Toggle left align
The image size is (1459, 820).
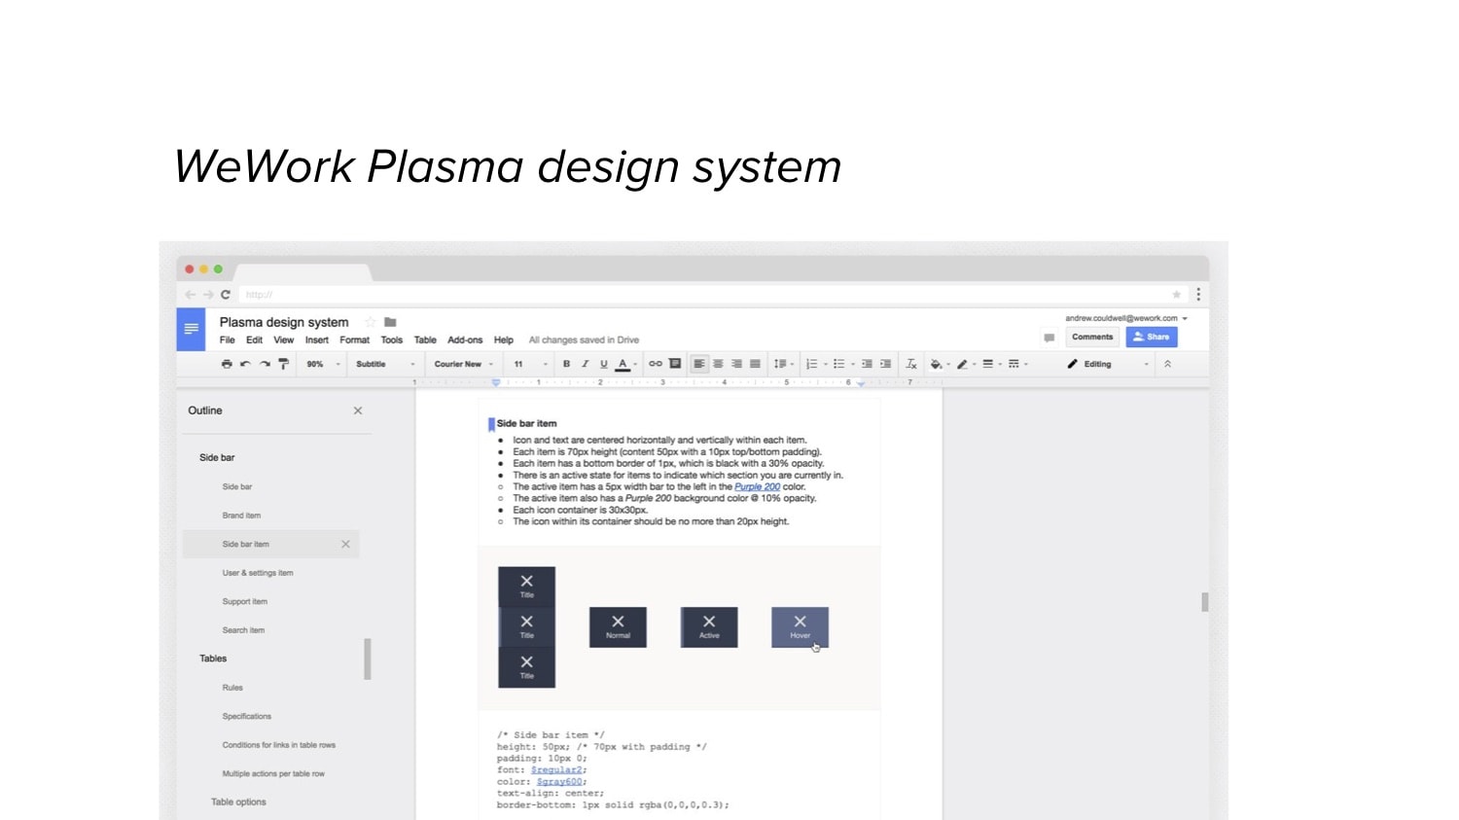(x=699, y=364)
